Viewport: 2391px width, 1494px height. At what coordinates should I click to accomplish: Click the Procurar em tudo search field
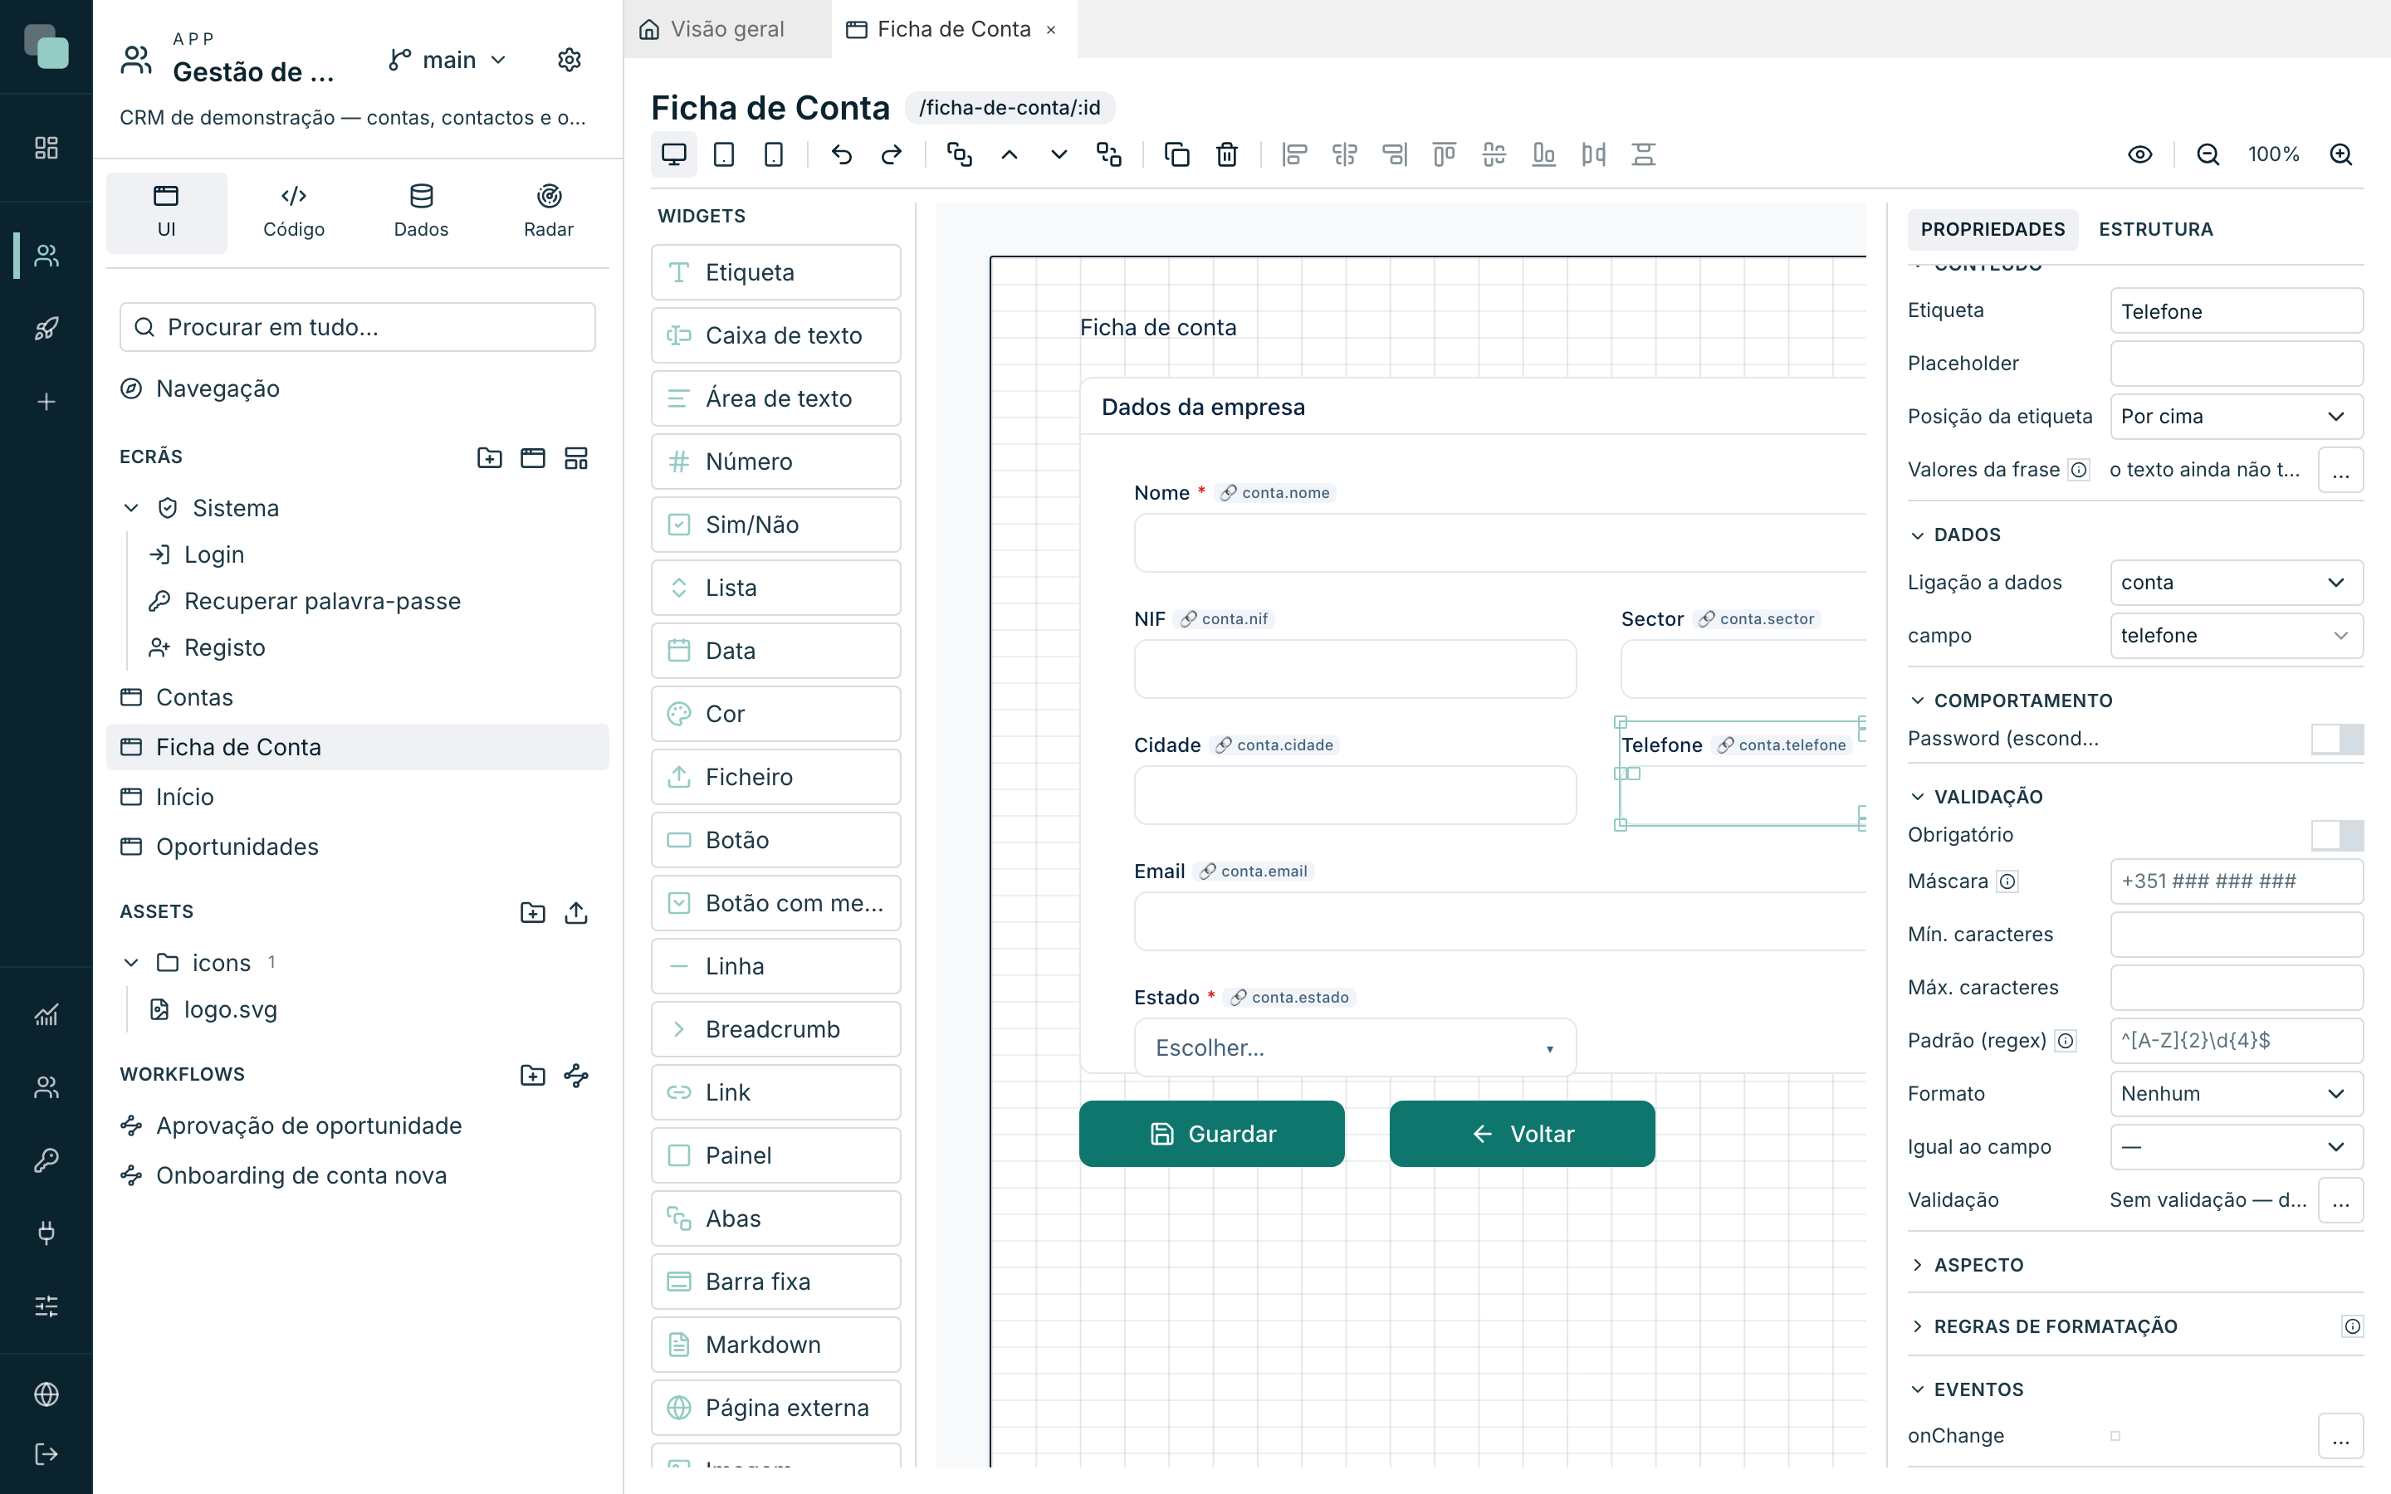point(358,327)
